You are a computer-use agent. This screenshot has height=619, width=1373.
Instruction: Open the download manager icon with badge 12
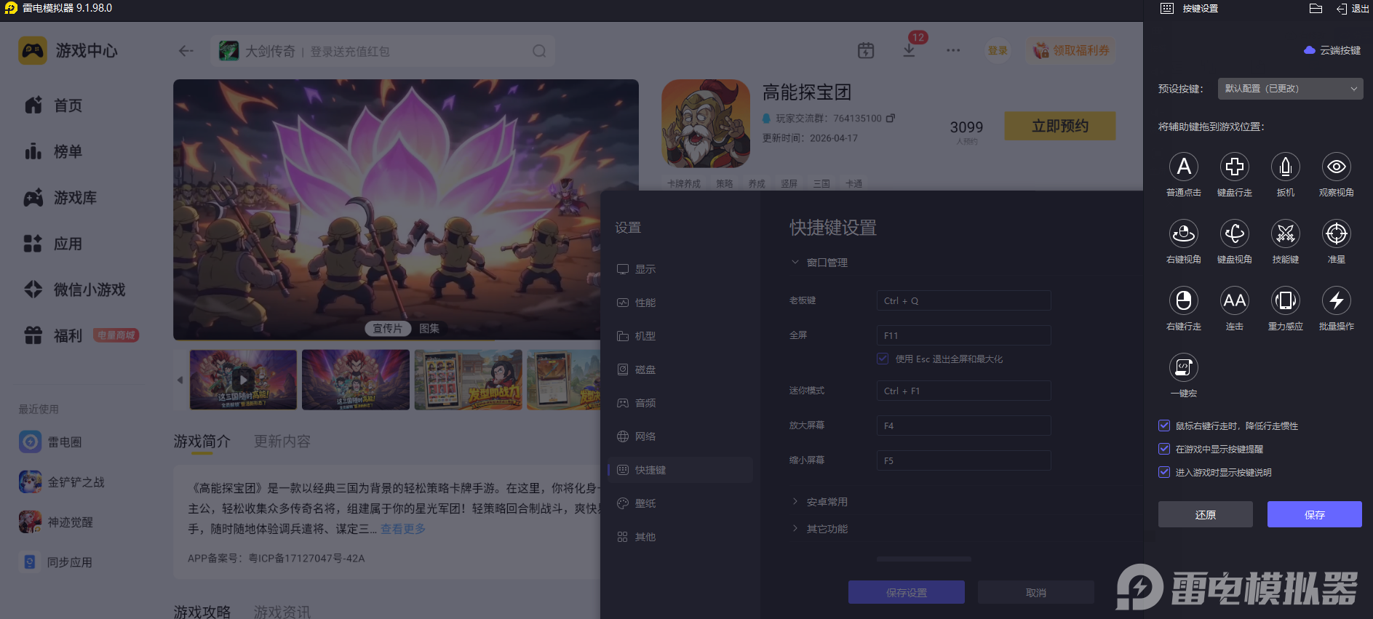[910, 50]
